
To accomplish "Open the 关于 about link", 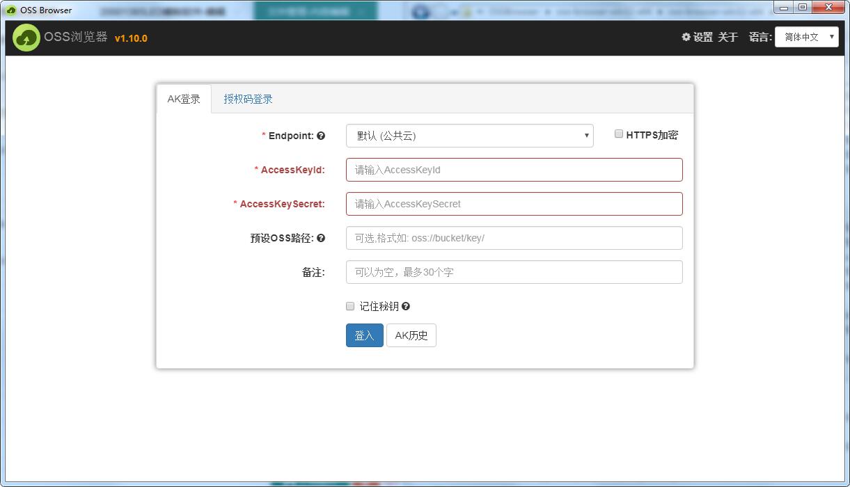I will click(727, 37).
